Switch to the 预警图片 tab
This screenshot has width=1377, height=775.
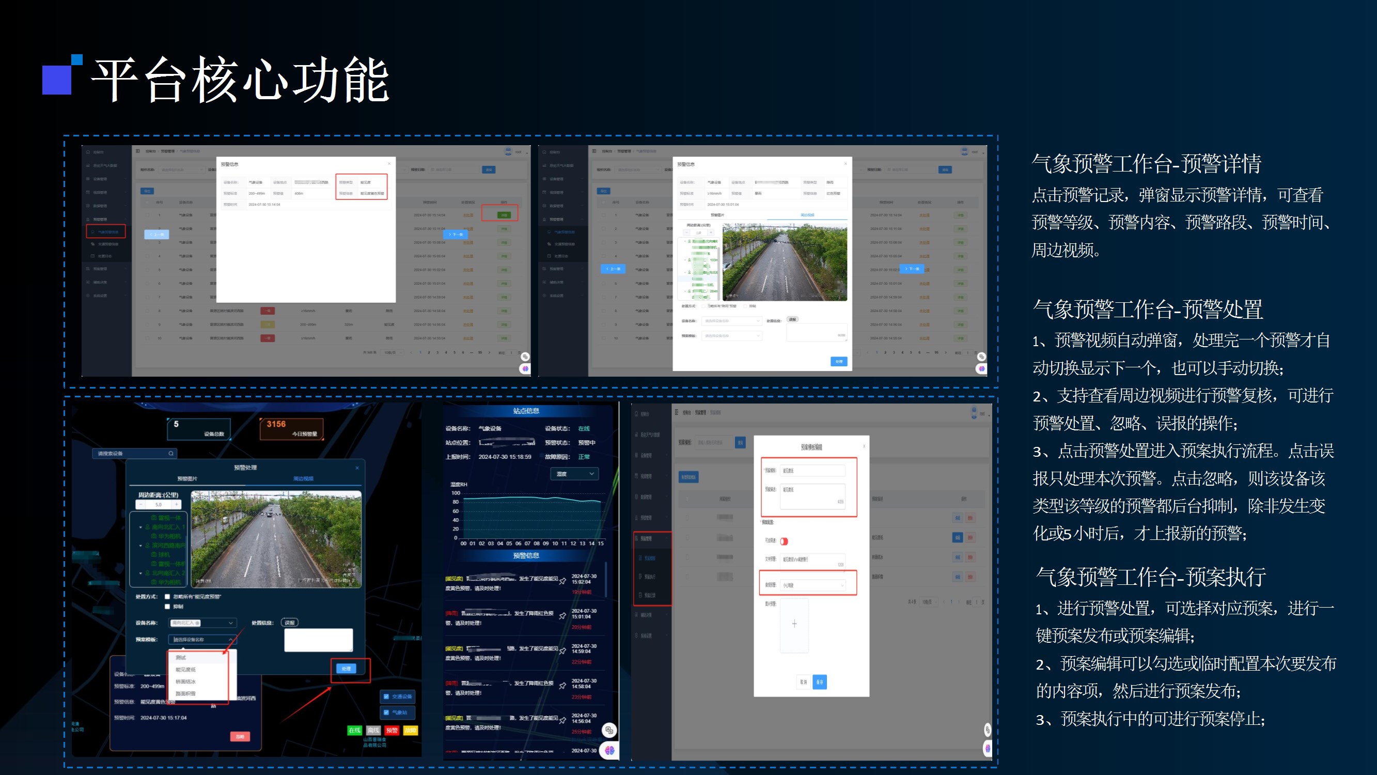(x=187, y=479)
